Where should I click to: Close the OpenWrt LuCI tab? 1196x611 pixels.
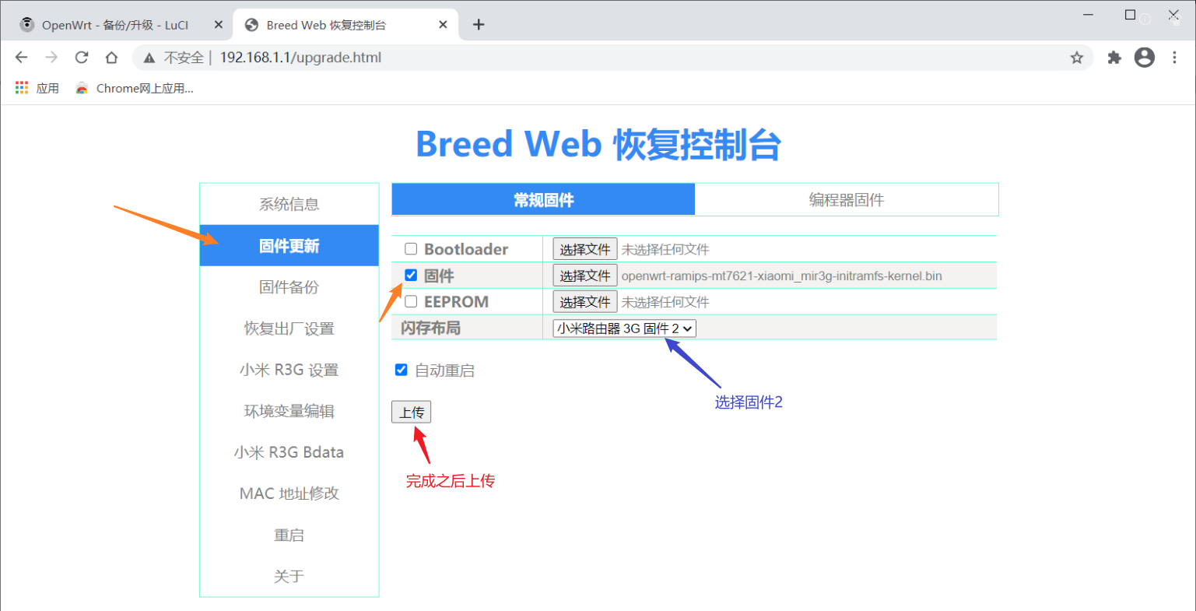point(219,25)
